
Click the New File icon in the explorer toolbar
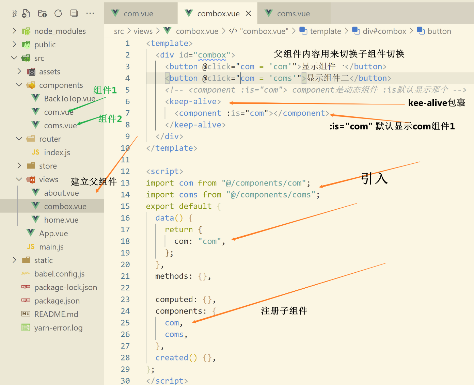(26, 13)
